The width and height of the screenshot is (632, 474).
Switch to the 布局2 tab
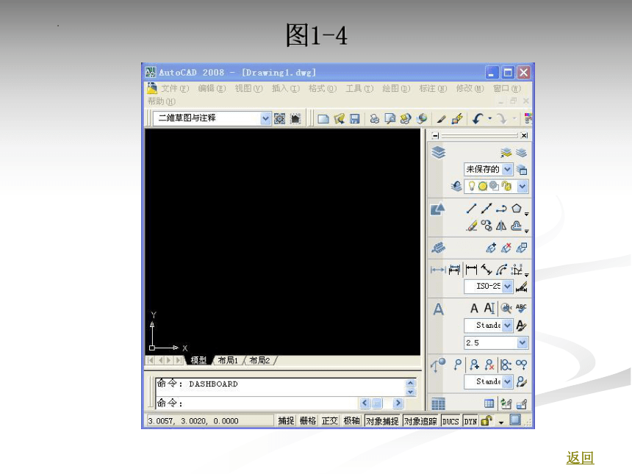(259, 360)
